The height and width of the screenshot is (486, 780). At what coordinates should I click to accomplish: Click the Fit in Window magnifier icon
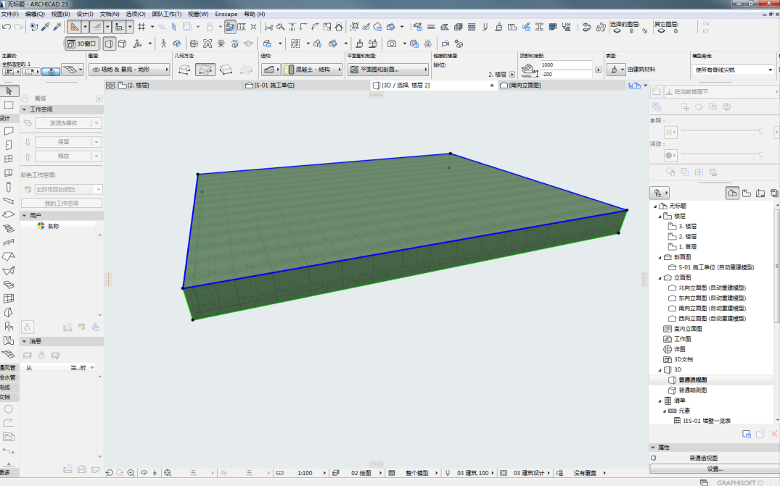(x=168, y=473)
